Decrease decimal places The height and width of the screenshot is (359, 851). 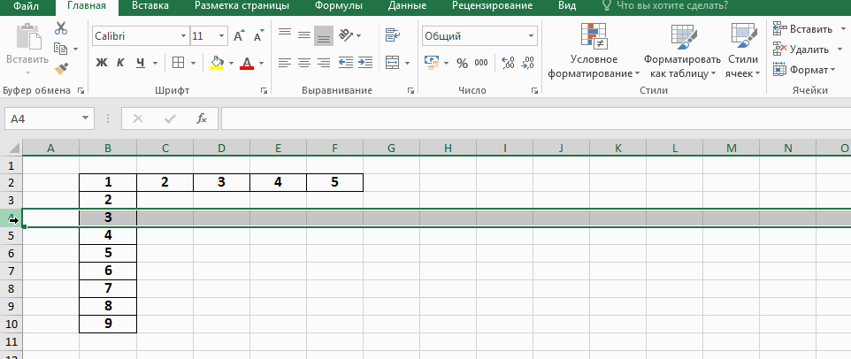[x=527, y=63]
